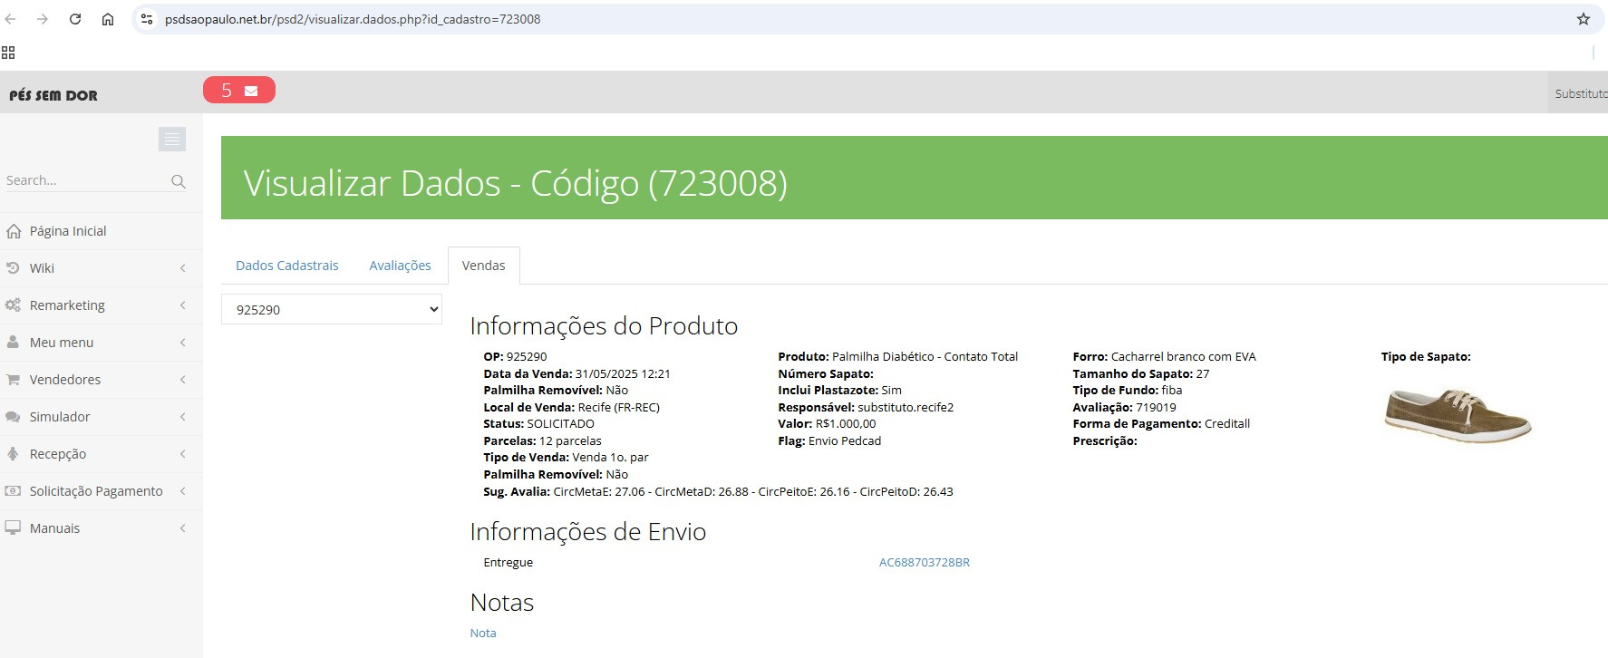Screen dimensions: 1608x658
Task: Open site information icon in address bar
Action: (147, 19)
